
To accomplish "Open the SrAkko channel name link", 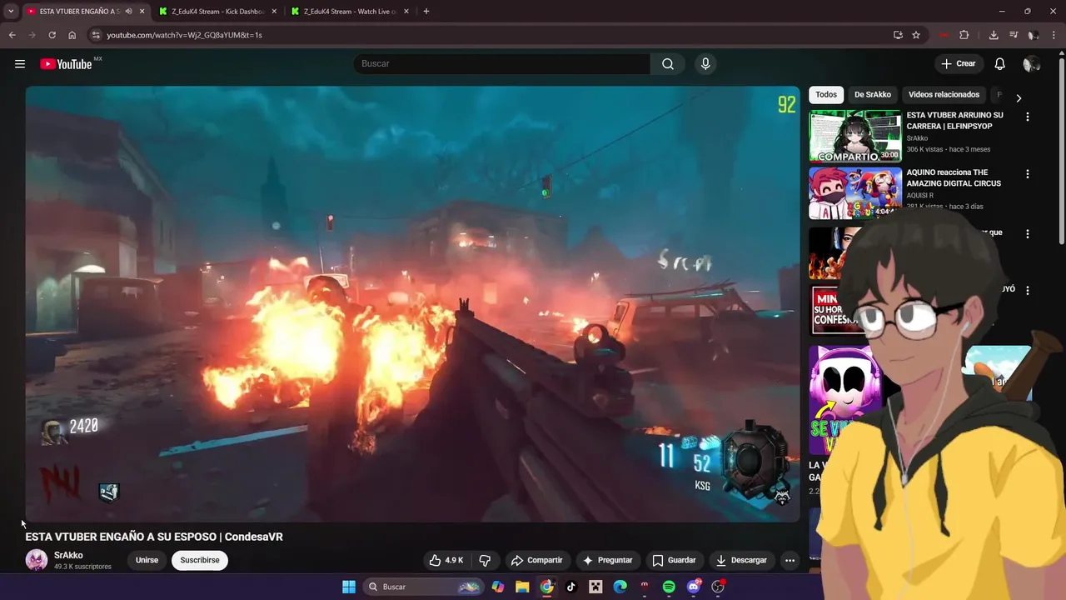I will coord(68,555).
